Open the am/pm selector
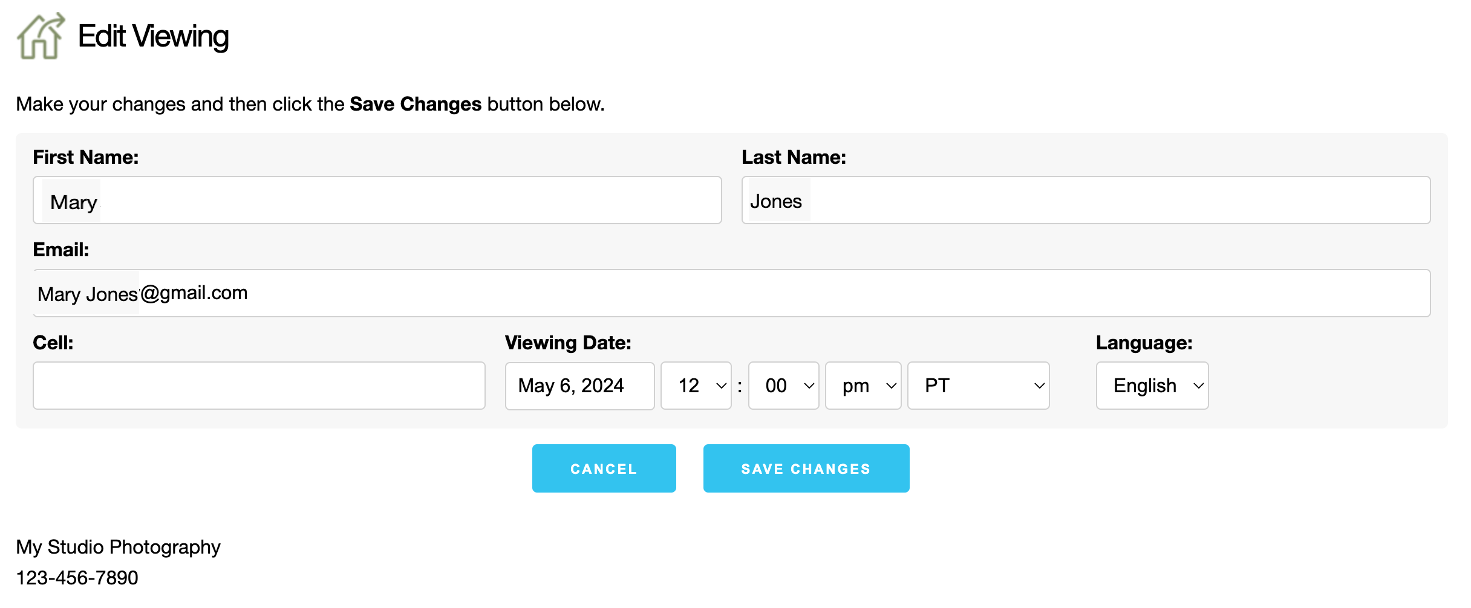The image size is (1471, 608). 863,386
